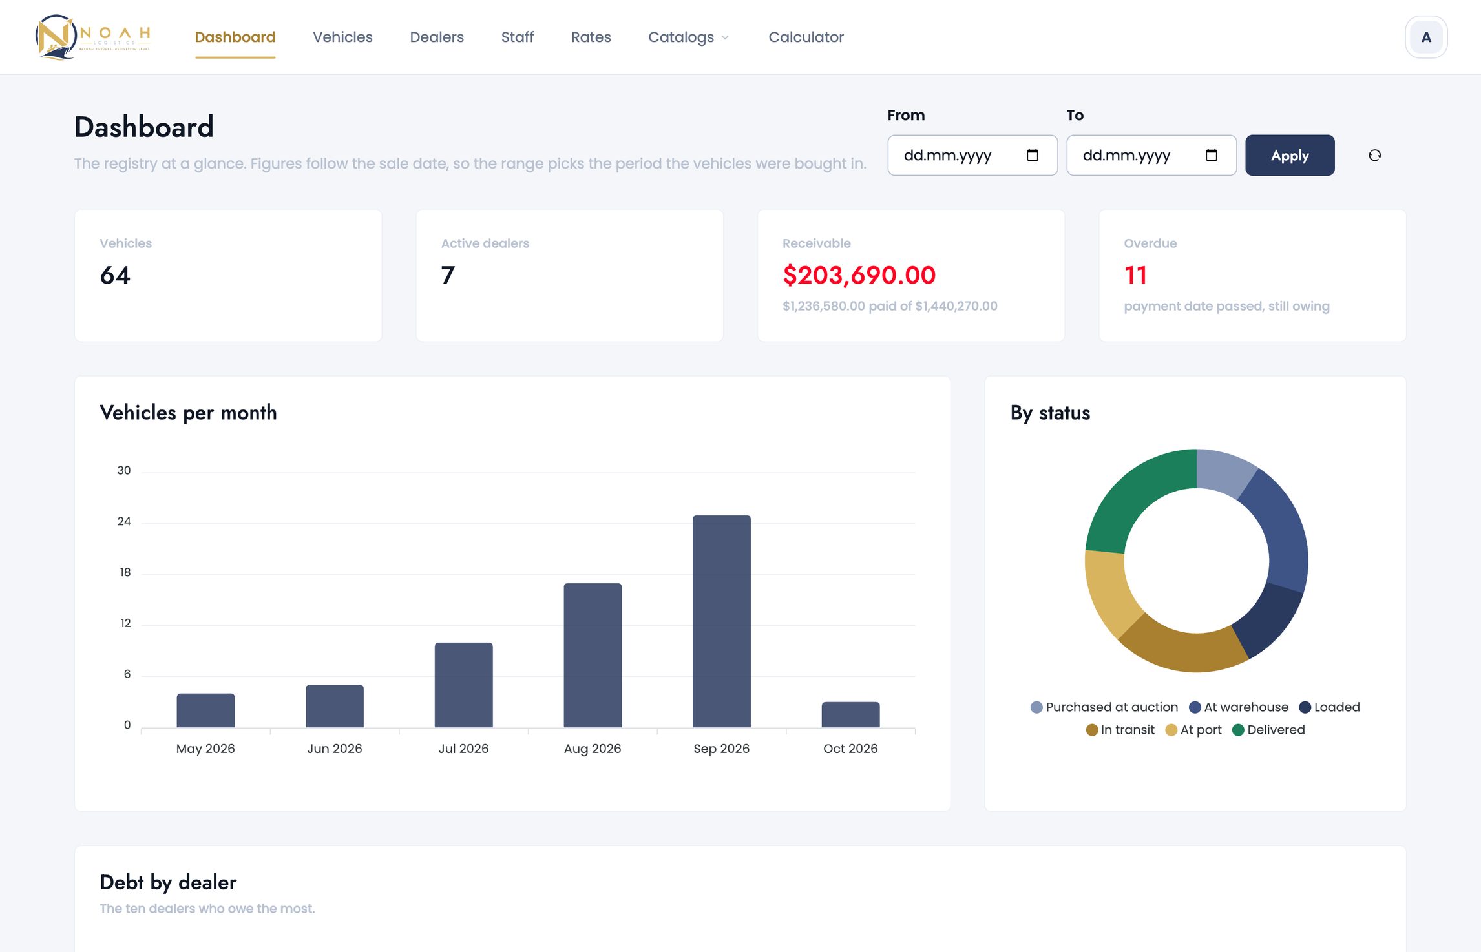Open the Staff section

[517, 37]
